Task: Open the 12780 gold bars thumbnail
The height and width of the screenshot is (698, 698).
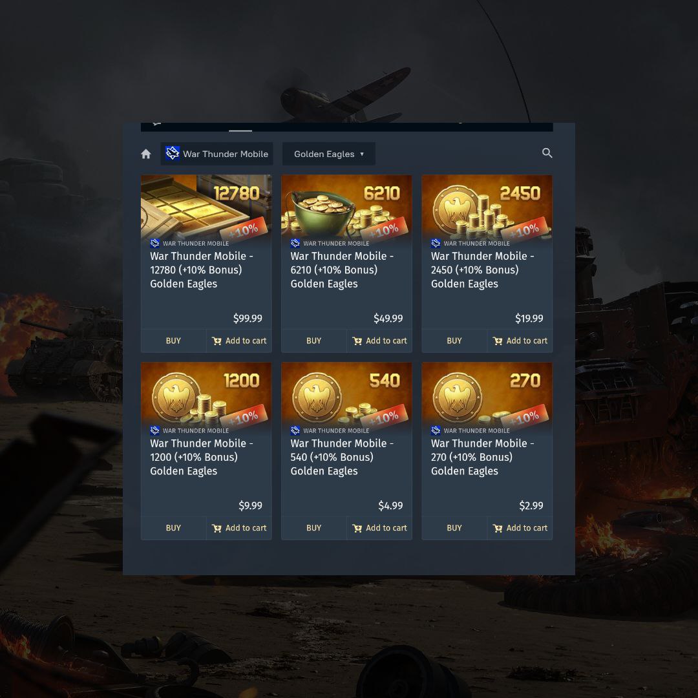Action: pyautogui.click(x=206, y=206)
